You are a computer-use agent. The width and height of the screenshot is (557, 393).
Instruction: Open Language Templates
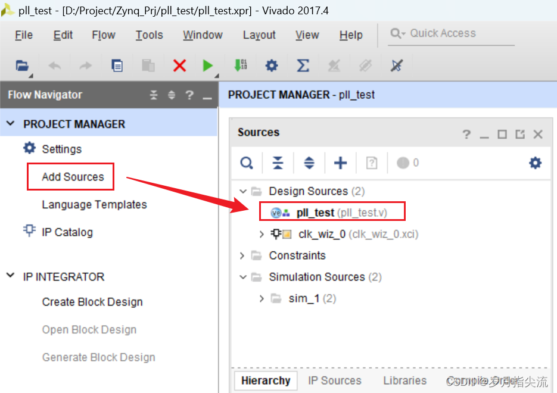94,205
